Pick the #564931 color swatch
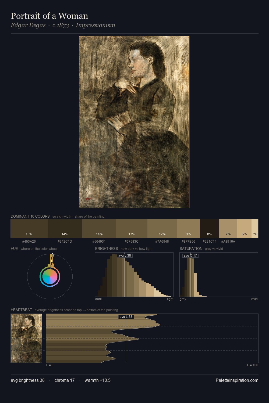 click(99, 229)
